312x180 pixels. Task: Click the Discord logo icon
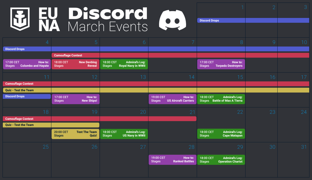[x=172, y=20]
